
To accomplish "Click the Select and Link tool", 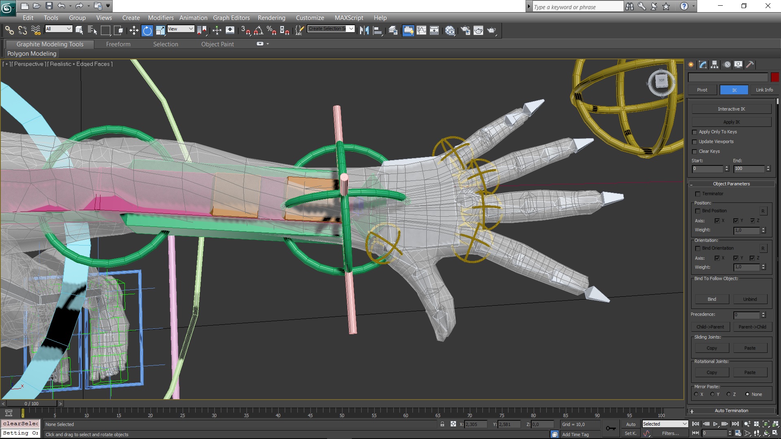I will (x=9, y=30).
